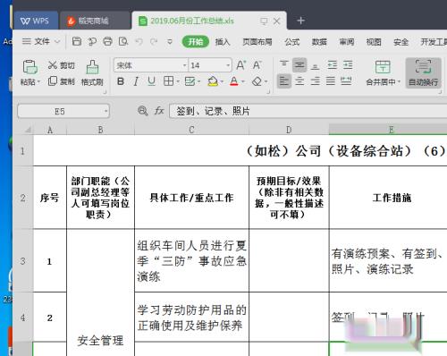Switch to the 开始 ribbon tab
This screenshot has width=447, height=356.
(x=196, y=42)
